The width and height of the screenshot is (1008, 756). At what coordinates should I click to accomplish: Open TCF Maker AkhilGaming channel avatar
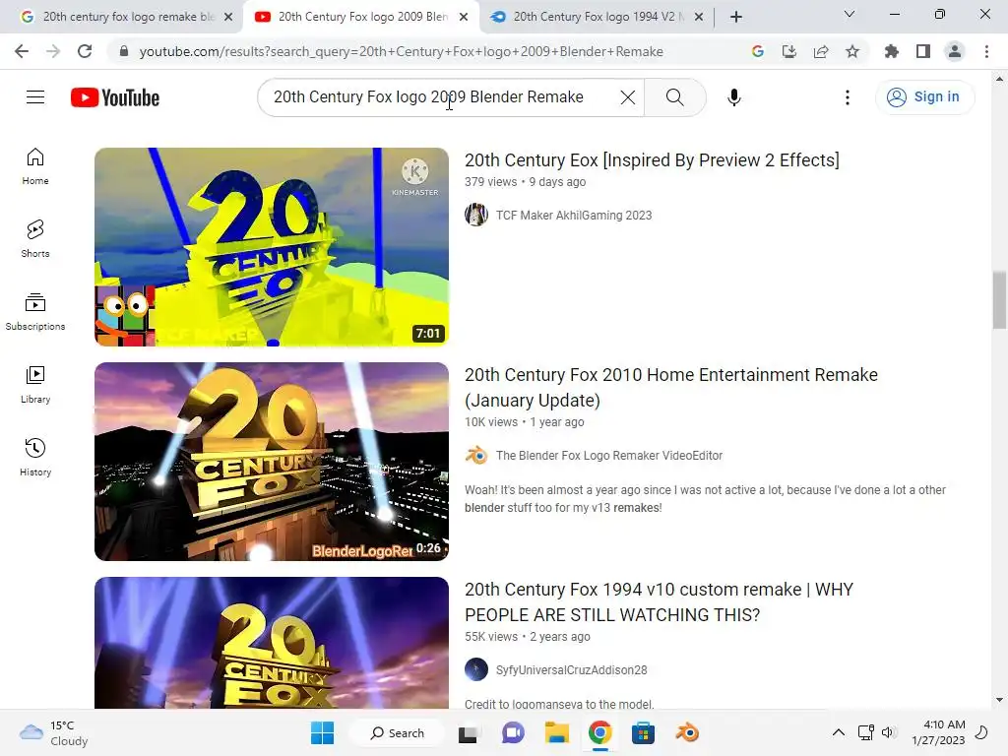click(476, 215)
